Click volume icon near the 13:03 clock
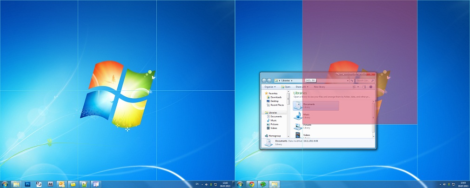Image resolution: width=470 pixels, height=188 pixels. click(x=207, y=184)
